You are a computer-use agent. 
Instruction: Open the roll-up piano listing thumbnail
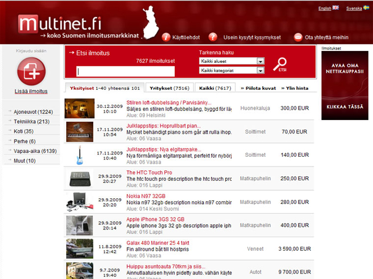tap(79, 132)
